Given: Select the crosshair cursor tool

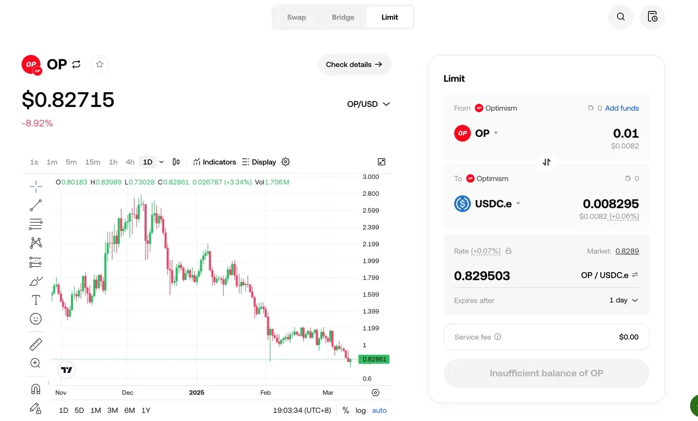Looking at the screenshot, I should pos(36,187).
